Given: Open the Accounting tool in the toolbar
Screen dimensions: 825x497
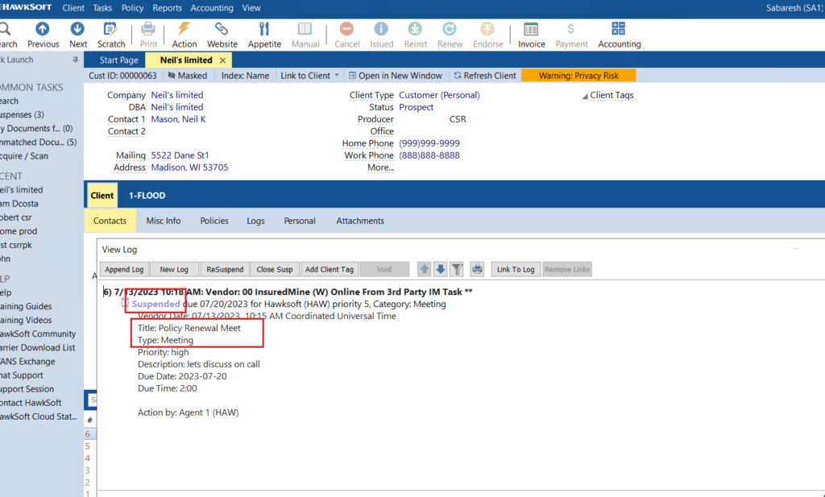Looking at the screenshot, I should [620, 35].
